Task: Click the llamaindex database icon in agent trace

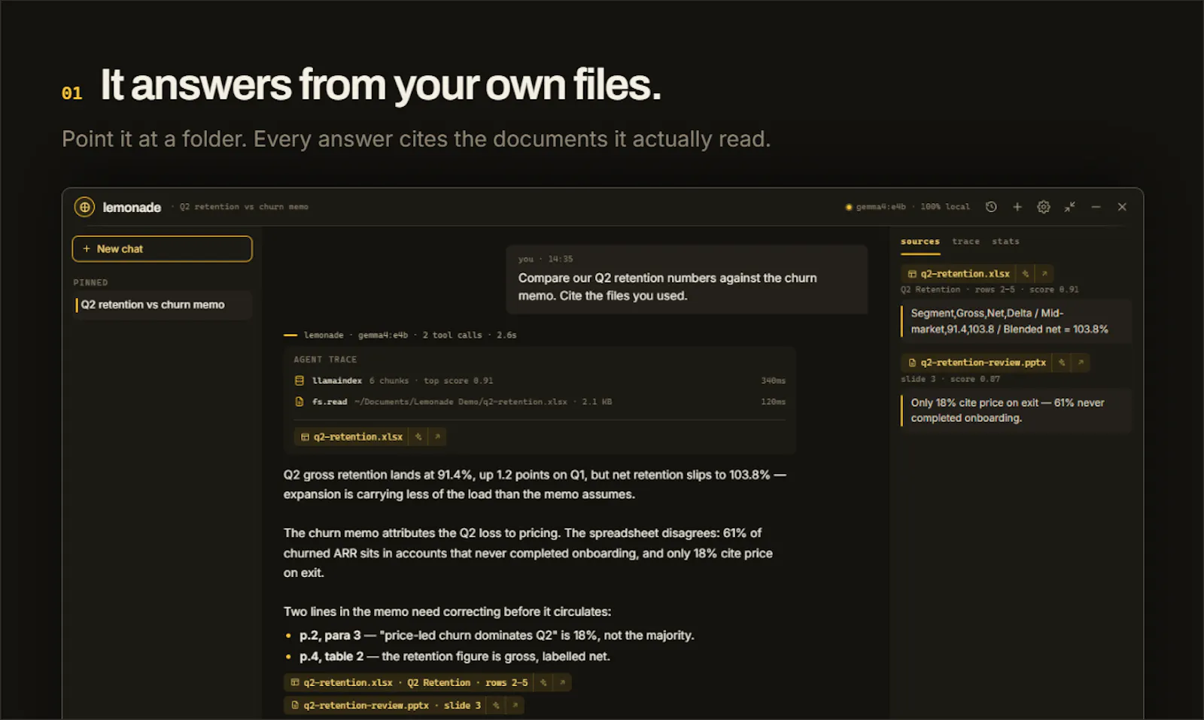Action: [299, 381]
